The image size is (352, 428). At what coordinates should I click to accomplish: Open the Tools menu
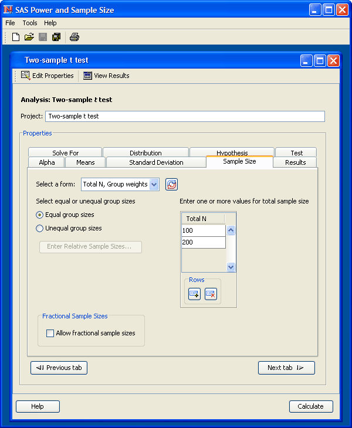30,23
